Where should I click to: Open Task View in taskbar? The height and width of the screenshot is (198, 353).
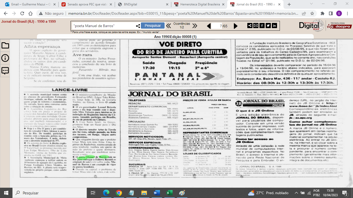pyautogui.click(x=93, y=193)
